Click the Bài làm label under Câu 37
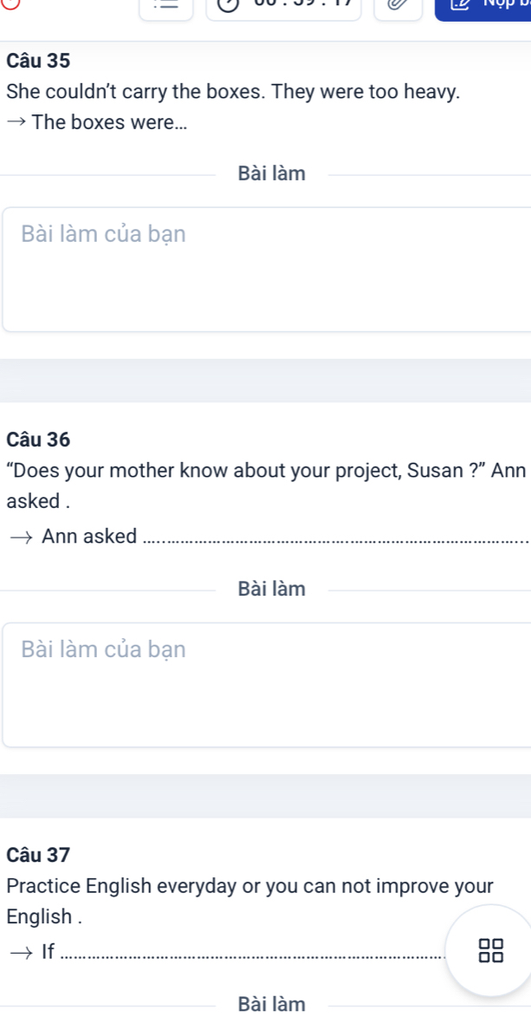Image resolution: width=531 pixels, height=1030 pixels. tap(272, 1004)
